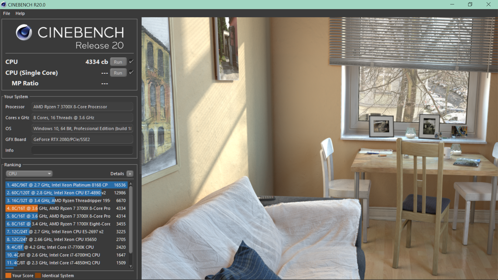Click the ranking list scrollbar

point(131,220)
